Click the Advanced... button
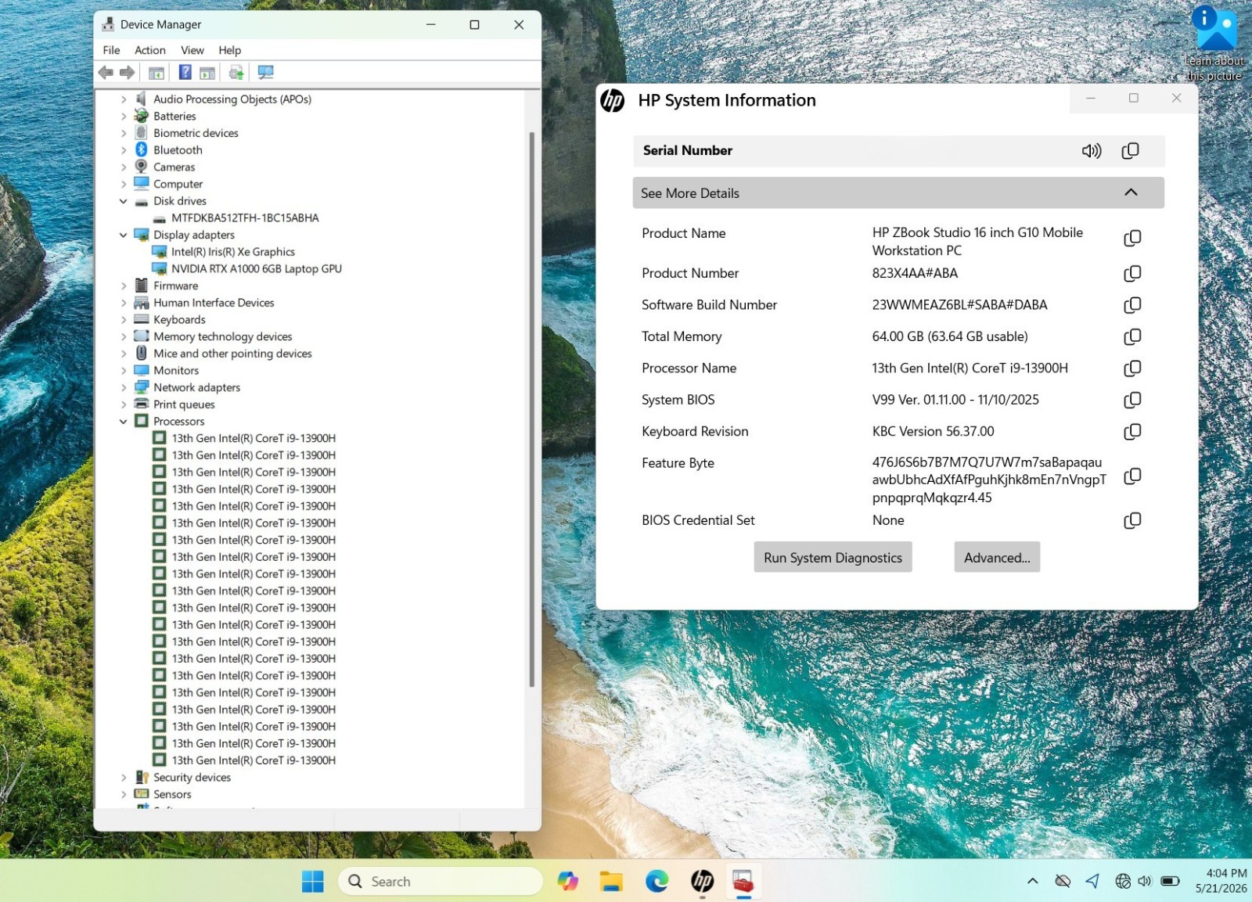Screen dimensions: 1252x902 point(997,558)
